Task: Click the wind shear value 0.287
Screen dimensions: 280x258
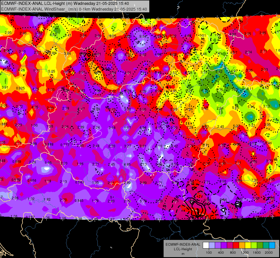Action: coord(30,217)
